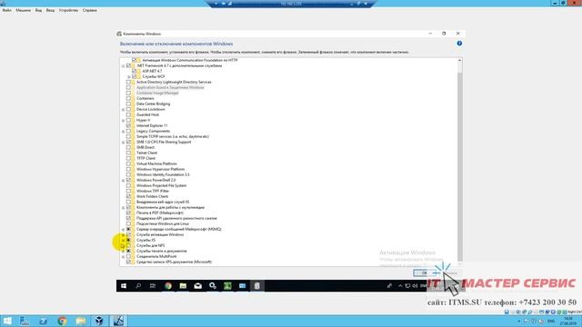Screen dimensions: 582x327
Task: Expand the Соединитель MultiPoint node
Action: [124, 256]
